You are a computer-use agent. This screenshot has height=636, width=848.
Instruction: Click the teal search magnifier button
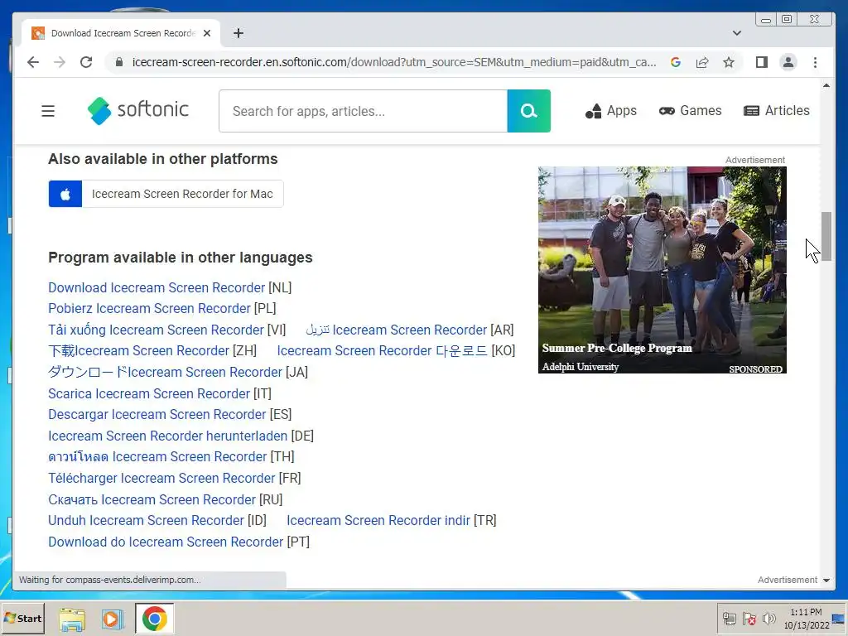(529, 111)
